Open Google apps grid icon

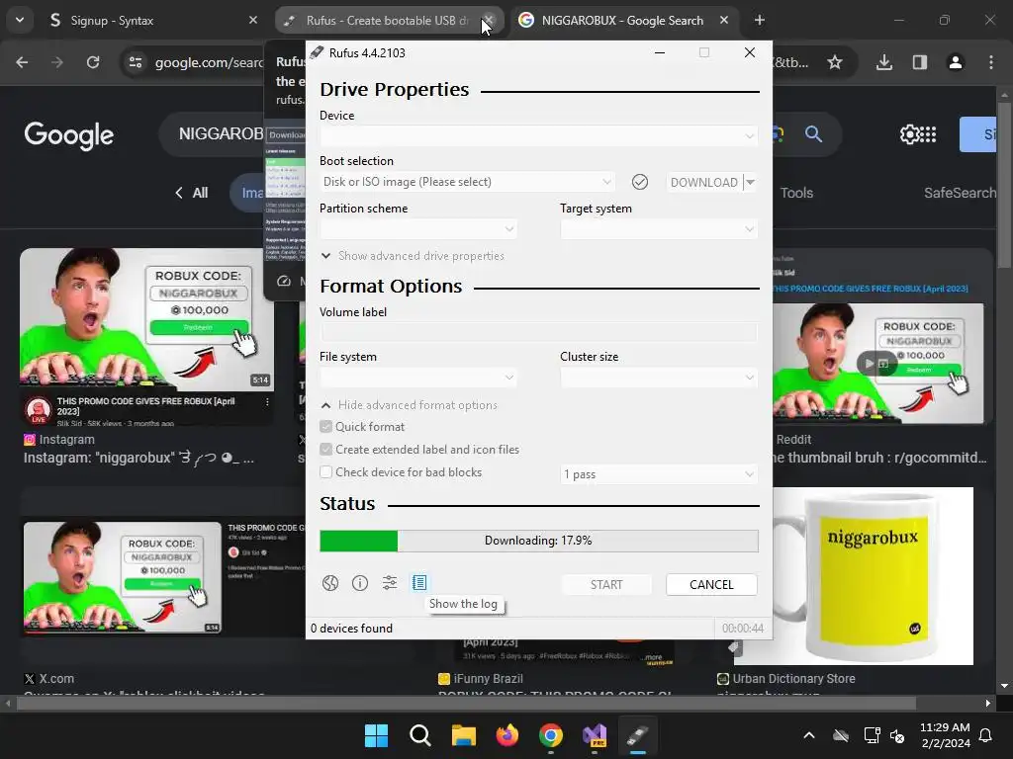point(928,134)
